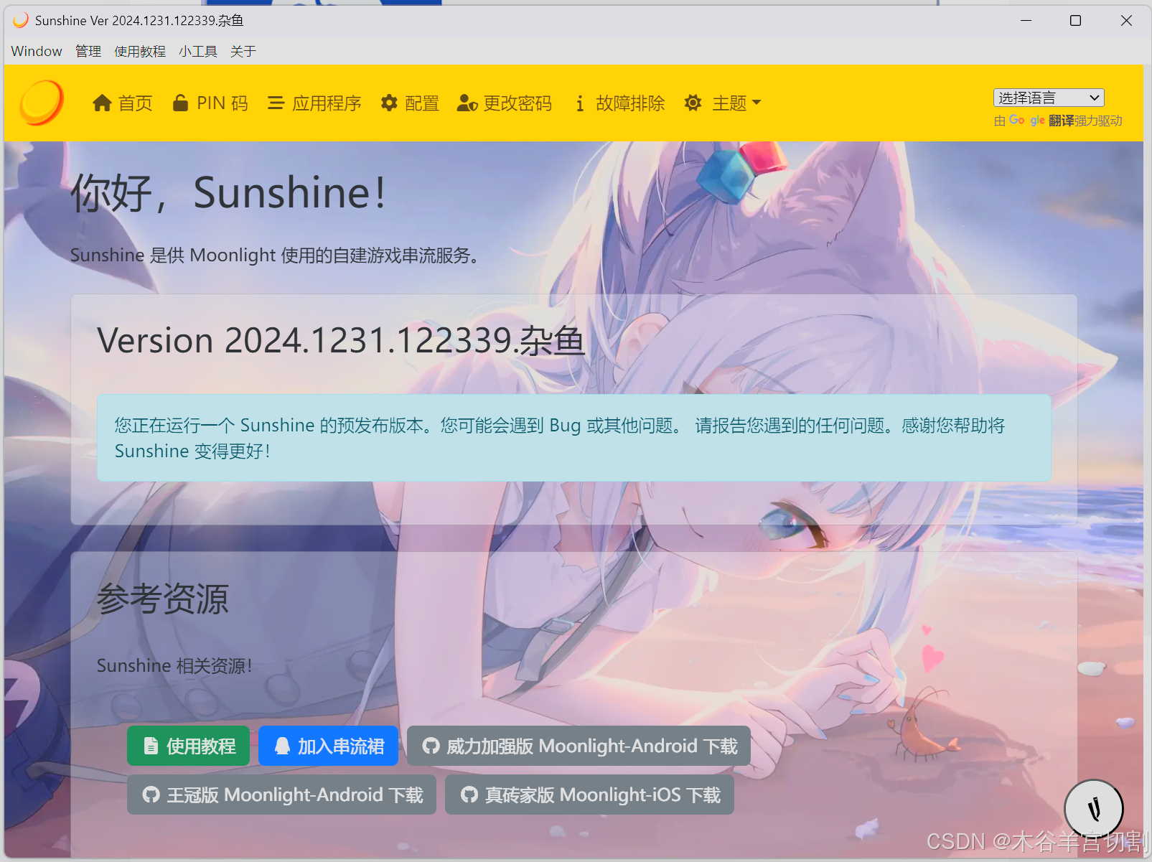Open the 管理 menu
The height and width of the screenshot is (862, 1152).
coord(88,52)
